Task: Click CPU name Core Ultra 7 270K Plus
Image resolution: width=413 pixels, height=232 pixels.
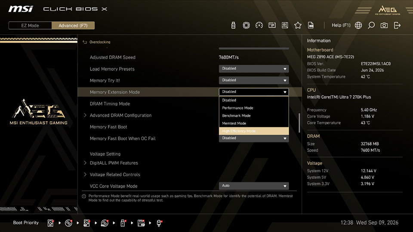Action: [x=339, y=97]
